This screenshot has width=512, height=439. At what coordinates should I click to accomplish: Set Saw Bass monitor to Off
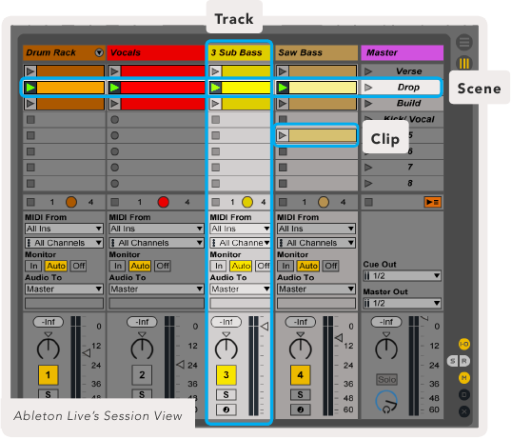pyautogui.click(x=331, y=266)
